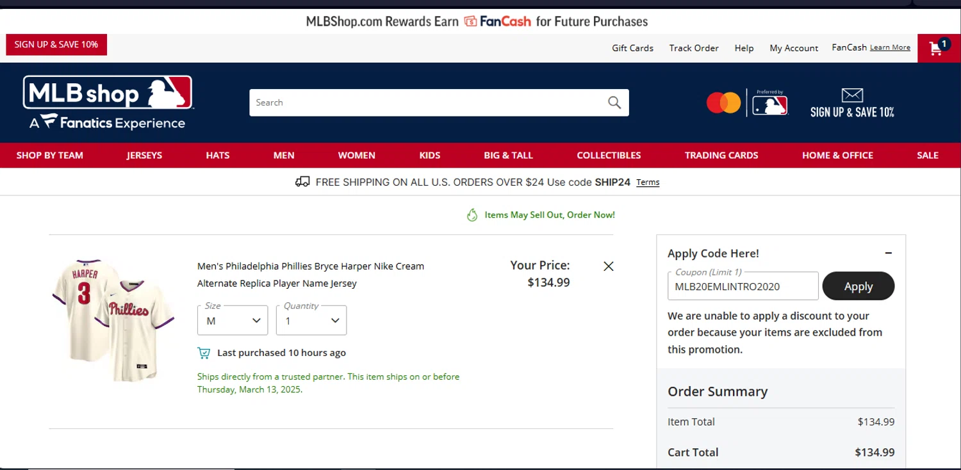The height and width of the screenshot is (470, 961).
Task: Click Items May Sell Out, Order Now! text
Action: [x=550, y=215]
